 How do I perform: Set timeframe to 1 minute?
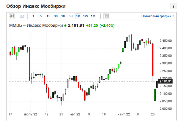33,16
